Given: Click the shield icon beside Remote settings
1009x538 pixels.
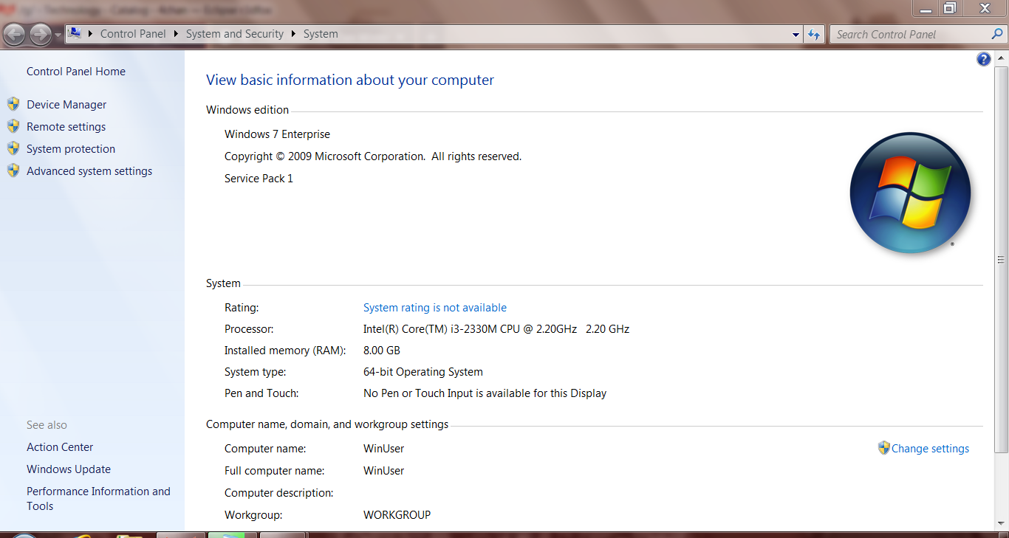Looking at the screenshot, I should [x=13, y=126].
